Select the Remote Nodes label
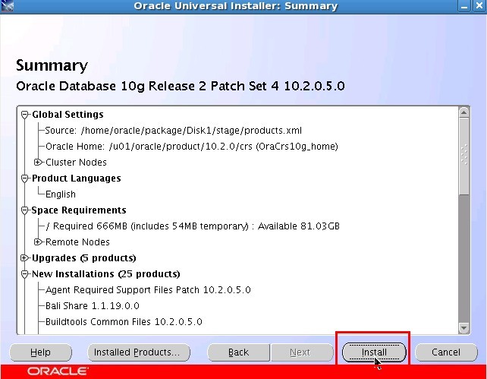The image size is (487, 379). tap(77, 242)
